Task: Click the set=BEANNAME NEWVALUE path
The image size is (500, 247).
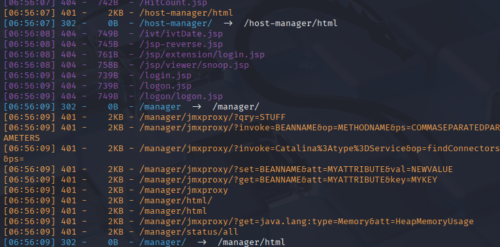Action: (x=296, y=169)
